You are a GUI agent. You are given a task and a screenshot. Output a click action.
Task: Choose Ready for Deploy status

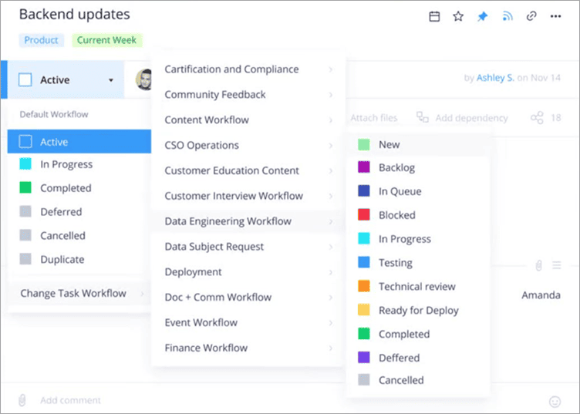click(418, 310)
